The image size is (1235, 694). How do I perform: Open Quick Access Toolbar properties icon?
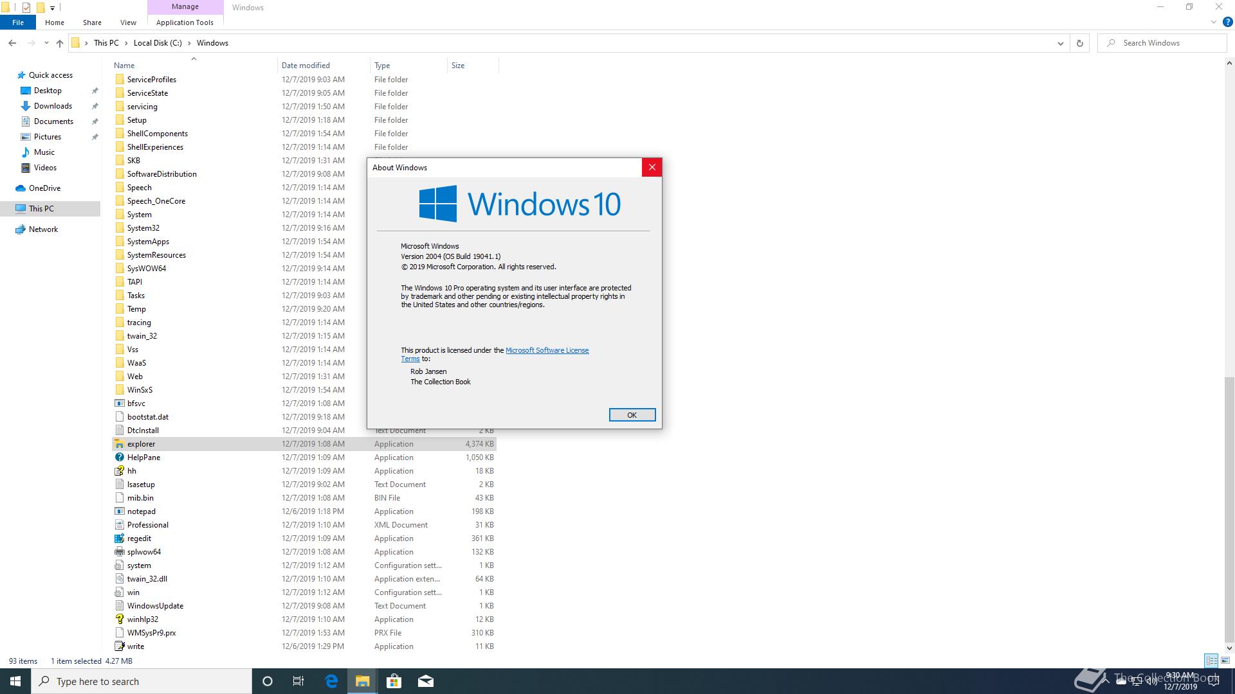point(26,8)
